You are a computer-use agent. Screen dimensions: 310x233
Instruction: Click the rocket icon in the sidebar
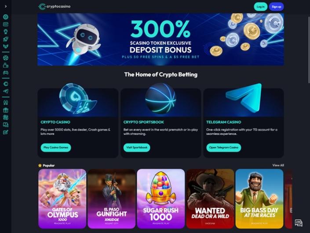(6, 39)
